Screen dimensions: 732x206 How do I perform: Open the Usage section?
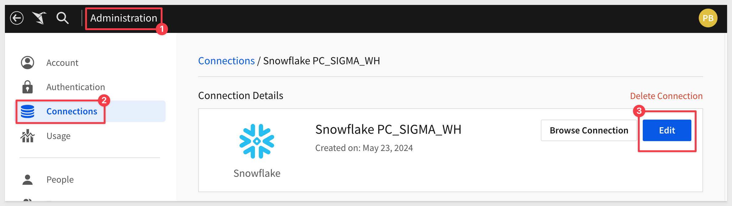pyautogui.click(x=58, y=136)
